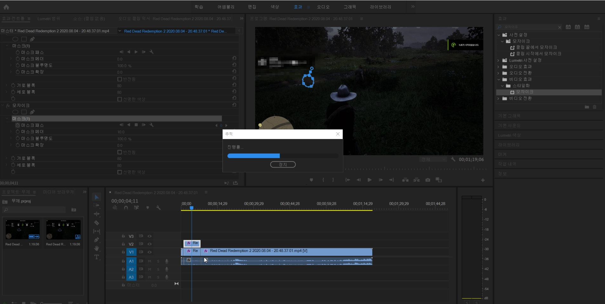Play the program monitor video
Image resolution: width=605 pixels, height=304 pixels.
(369, 180)
